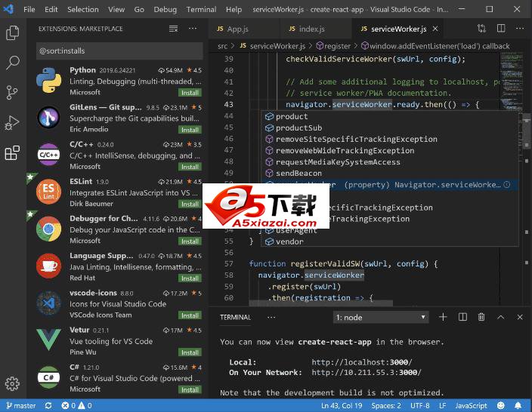Open the Source Control view
The height and width of the screenshot is (412, 532).
pos(12,93)
